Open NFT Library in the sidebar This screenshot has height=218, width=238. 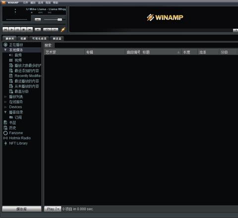18,143
